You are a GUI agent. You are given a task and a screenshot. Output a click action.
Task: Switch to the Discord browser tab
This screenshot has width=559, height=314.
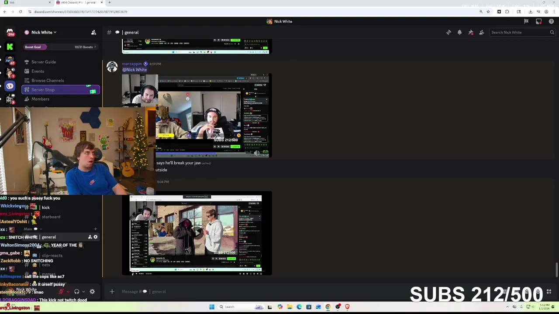point(79,3)
